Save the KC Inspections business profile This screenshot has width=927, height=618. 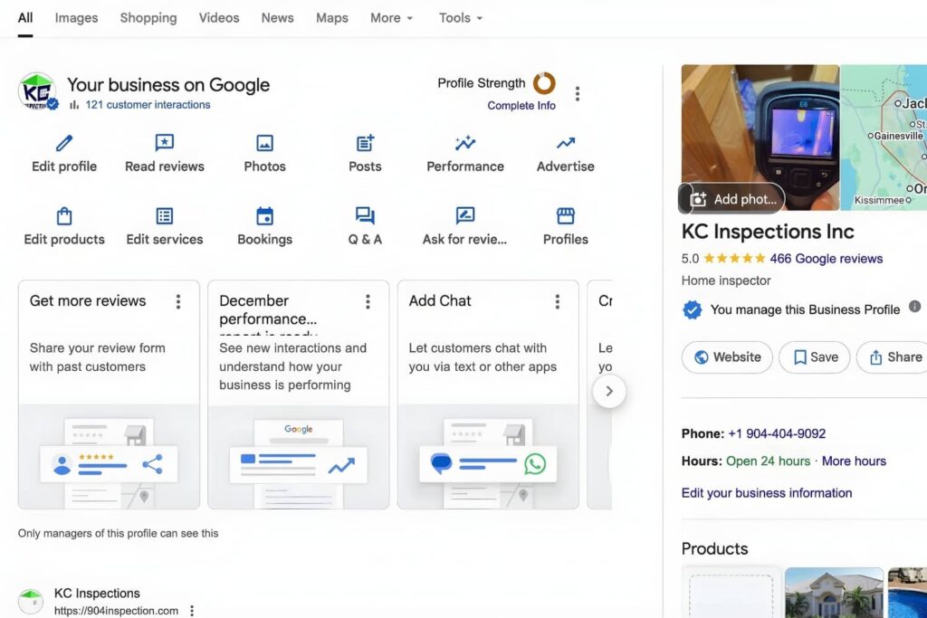point(813,357)
